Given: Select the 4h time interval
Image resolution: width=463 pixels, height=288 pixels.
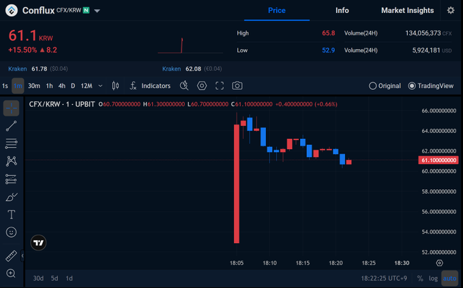Looking at the screenshot, I should [x=62, y=86].
